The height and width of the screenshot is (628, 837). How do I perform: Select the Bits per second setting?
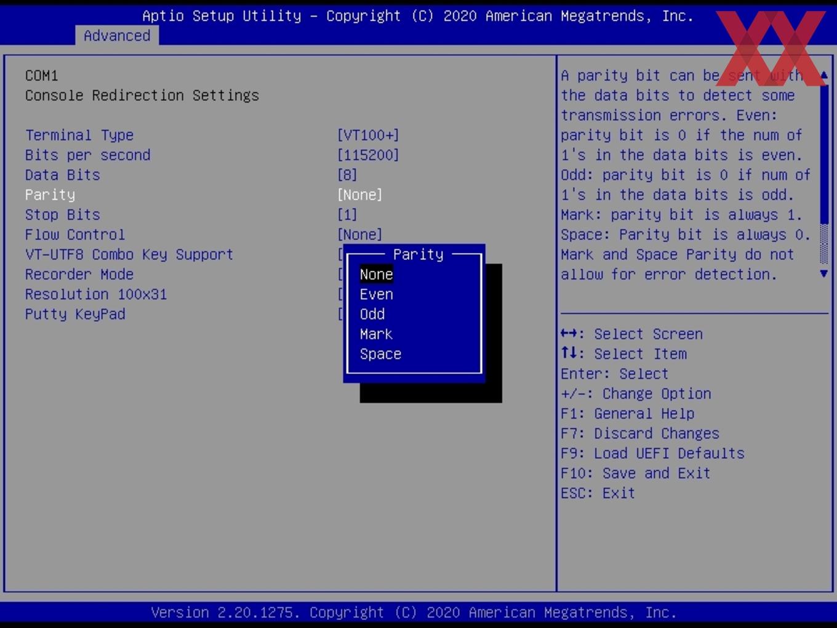pyautogui.click(x=87, y=155)
